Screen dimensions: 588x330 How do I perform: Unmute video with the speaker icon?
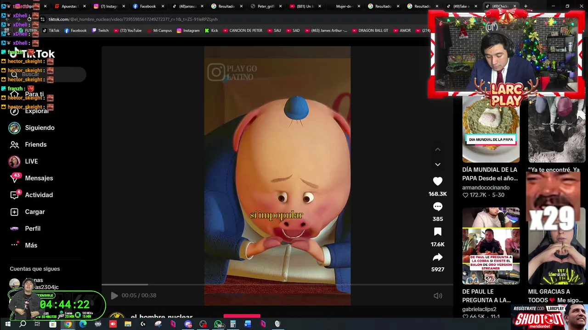(438, 296)
